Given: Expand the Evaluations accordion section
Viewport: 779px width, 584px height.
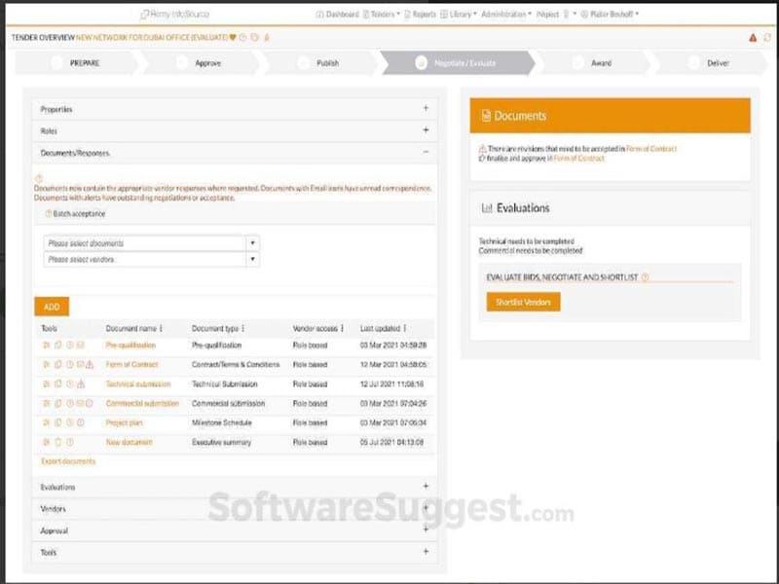Looking at the screenshot, I should click(426, 487).
